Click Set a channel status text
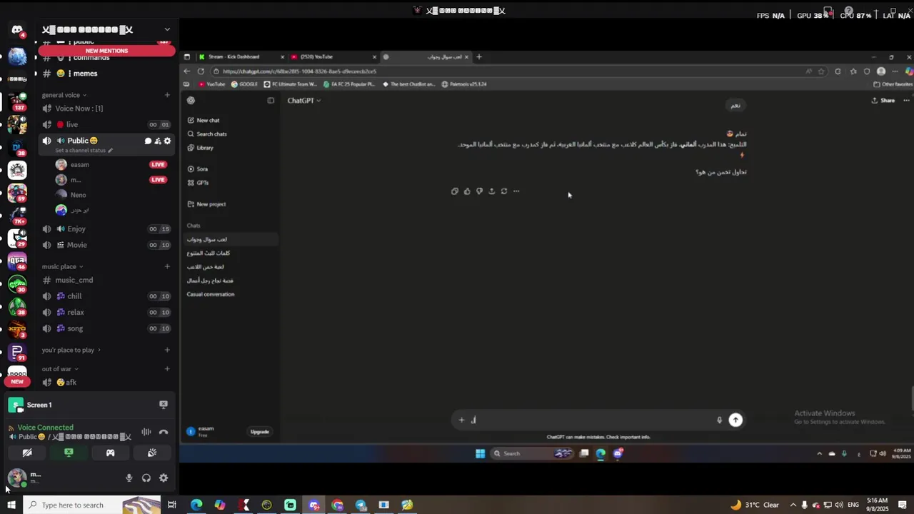 pos(81,151)
